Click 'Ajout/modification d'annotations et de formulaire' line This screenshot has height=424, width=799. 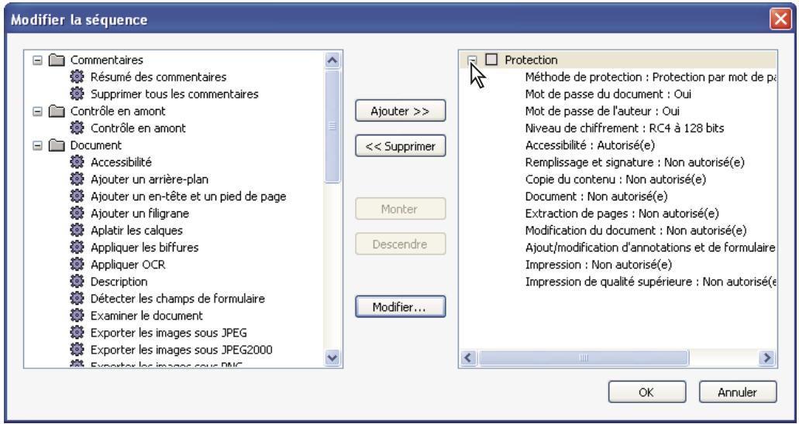pyautogui.click(x=650, y=248)
